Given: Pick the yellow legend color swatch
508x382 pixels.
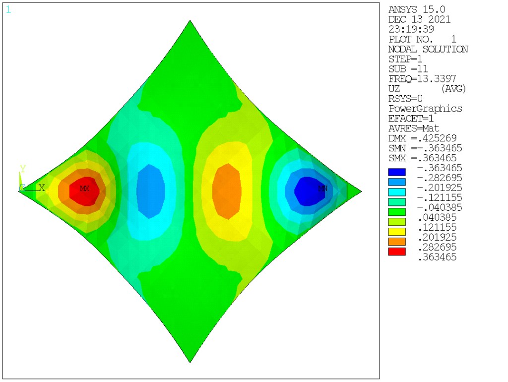Looking at the screenshot, I should [397, 232].
